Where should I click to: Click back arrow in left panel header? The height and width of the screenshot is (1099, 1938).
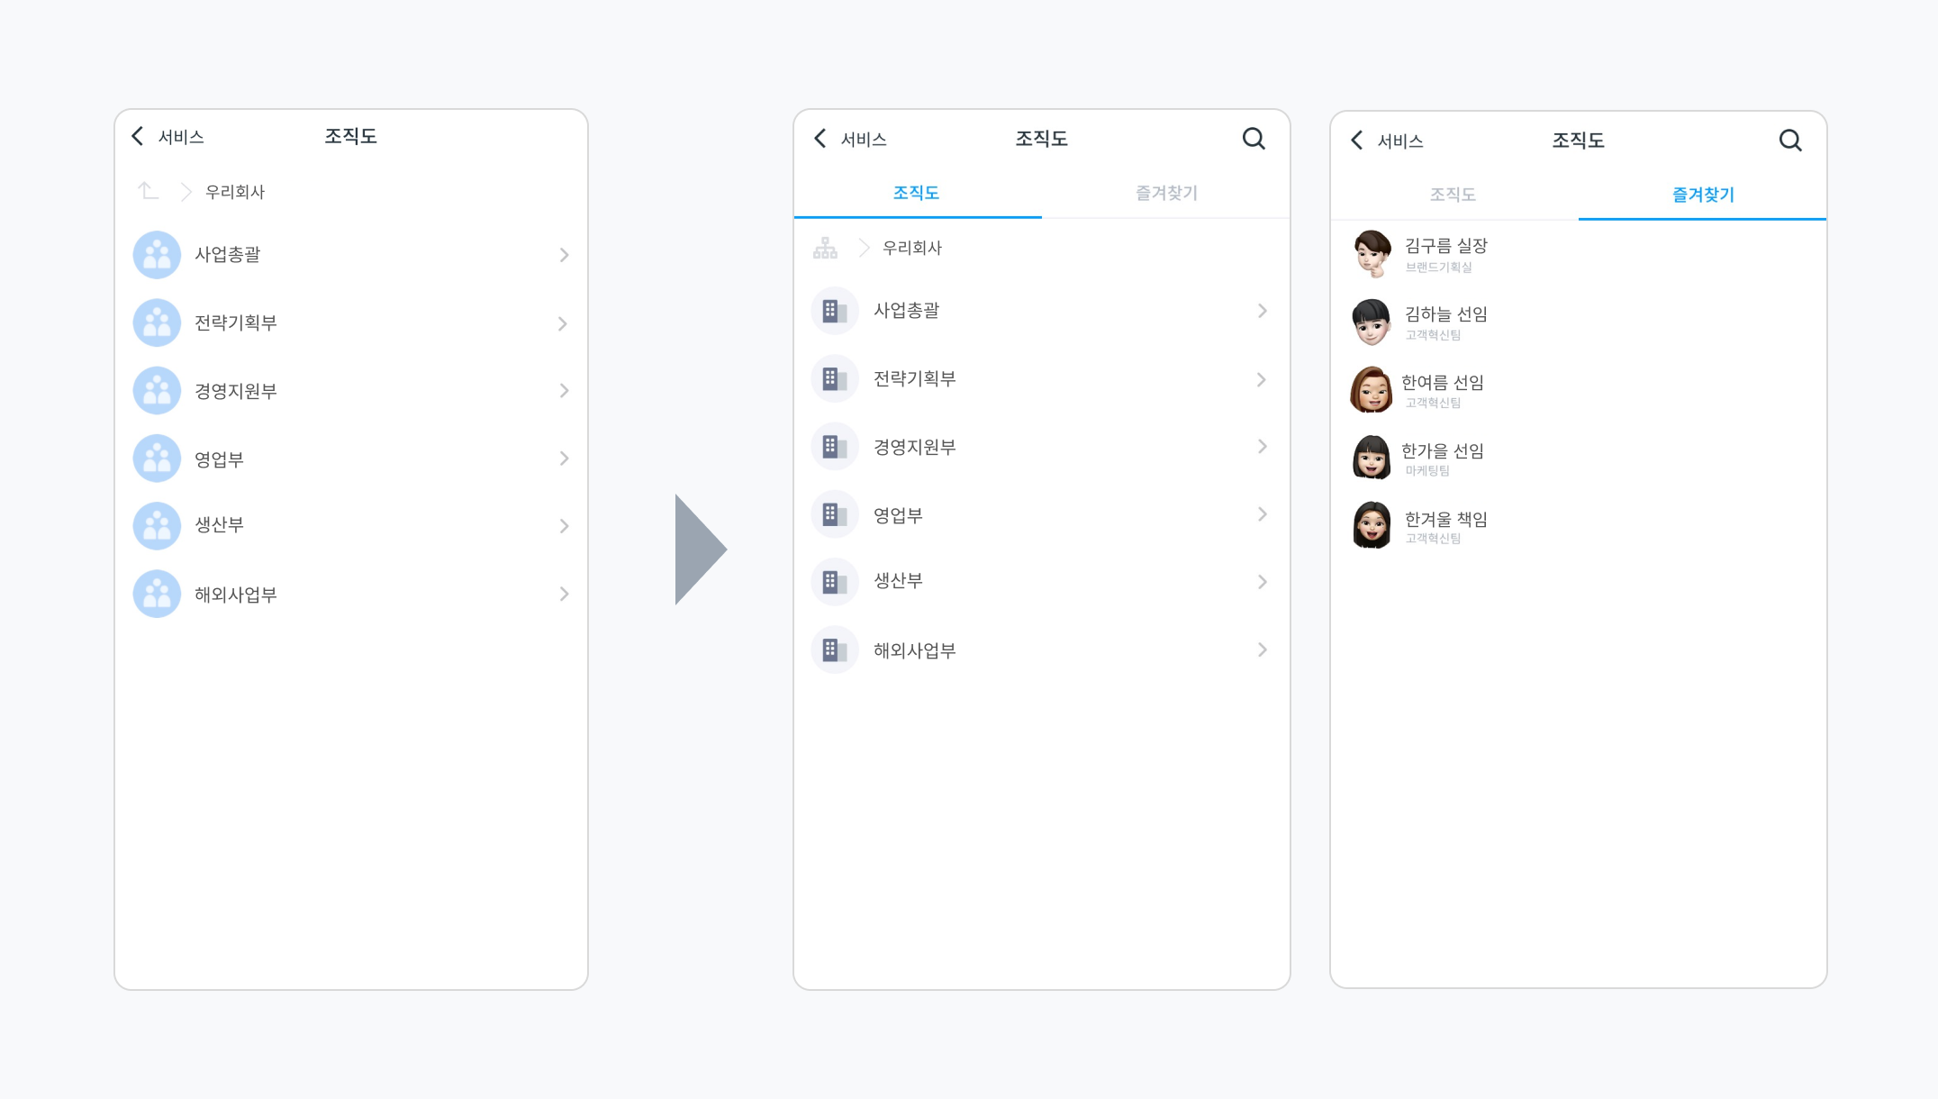click(138, 136)
